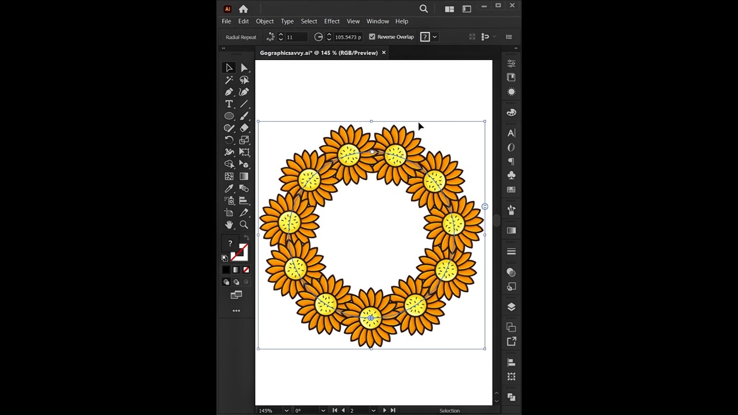Viewport: 738px width, 415px height.
Task: Select the Zoom tool
Action: [x=244, y=225]
